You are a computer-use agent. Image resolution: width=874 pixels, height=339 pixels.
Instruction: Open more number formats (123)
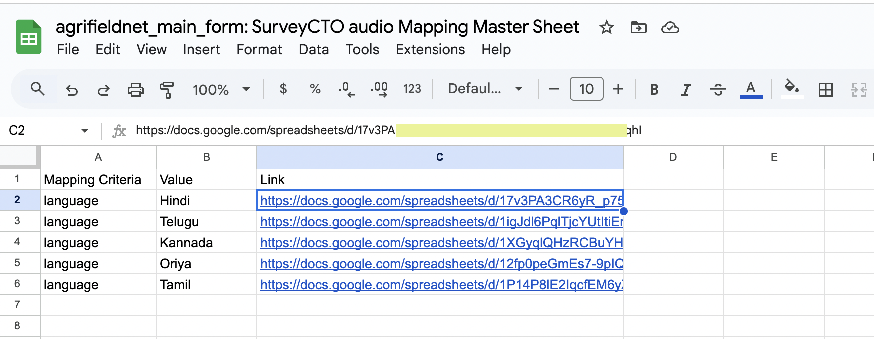(x=412, y=89)
